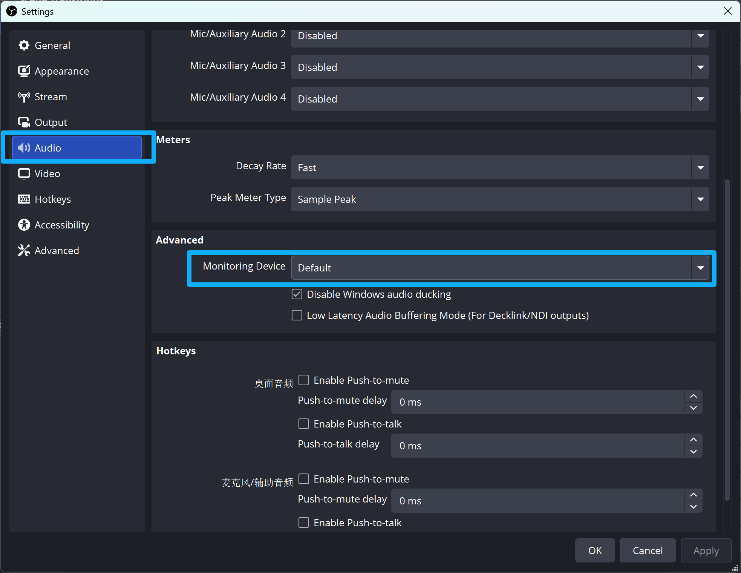Enable Push-to-talk for 桌面音频
This screenshot has width=741, height=573.
pos(304,424)
